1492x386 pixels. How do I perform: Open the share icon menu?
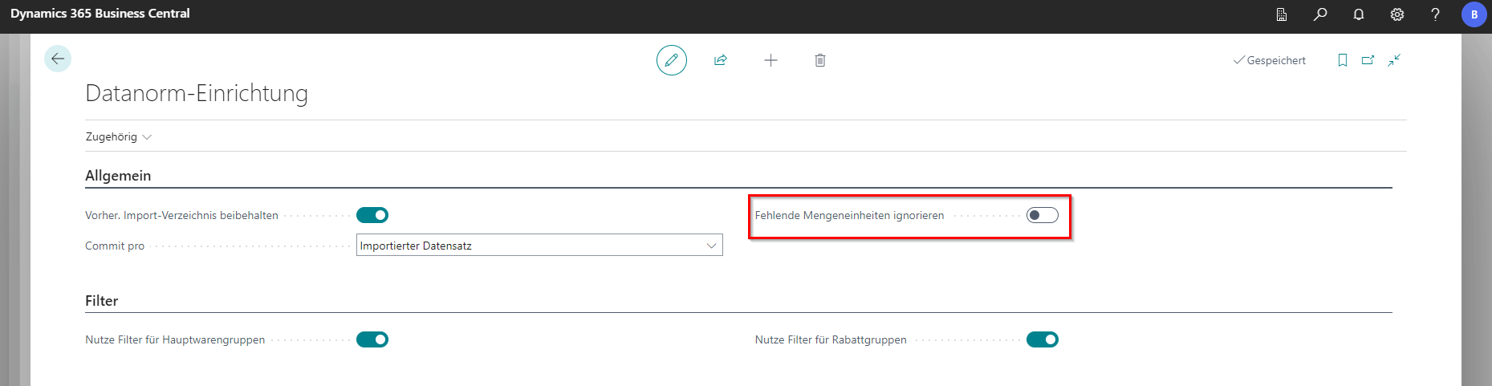point(721,60)
